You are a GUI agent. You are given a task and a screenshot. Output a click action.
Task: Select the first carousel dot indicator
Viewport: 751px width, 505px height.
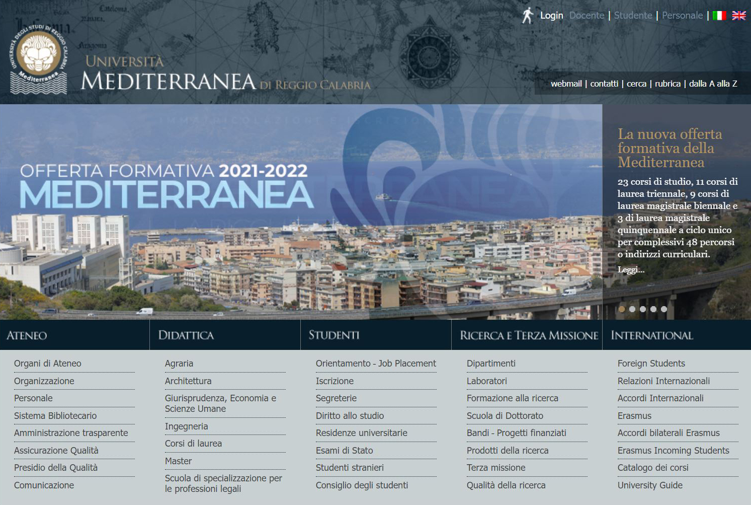[x=622, y=309]
